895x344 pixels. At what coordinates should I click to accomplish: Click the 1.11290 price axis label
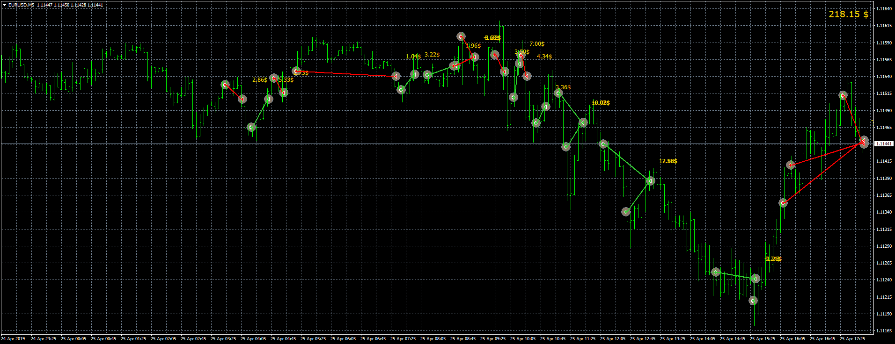[x=884, y=246]
